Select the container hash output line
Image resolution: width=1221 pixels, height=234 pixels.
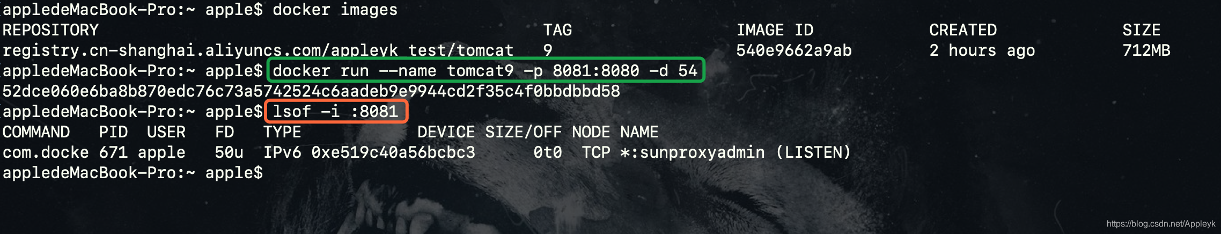(311, 91)
